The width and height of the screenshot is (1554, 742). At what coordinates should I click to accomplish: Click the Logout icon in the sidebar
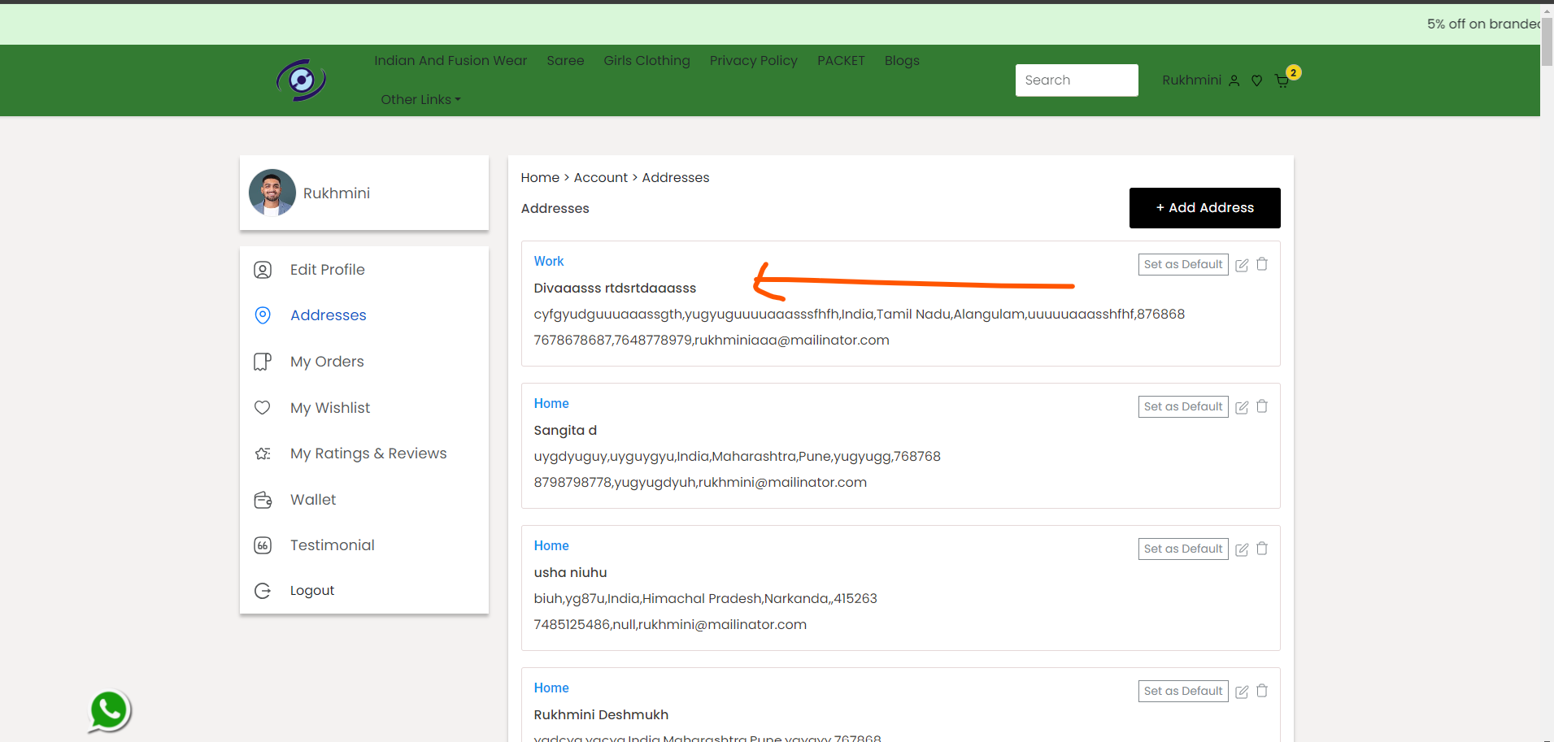(x=263, y=591)
